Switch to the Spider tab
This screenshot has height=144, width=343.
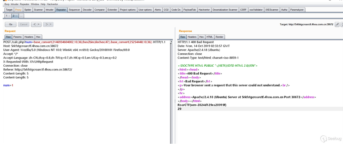(x=28, y=10)
